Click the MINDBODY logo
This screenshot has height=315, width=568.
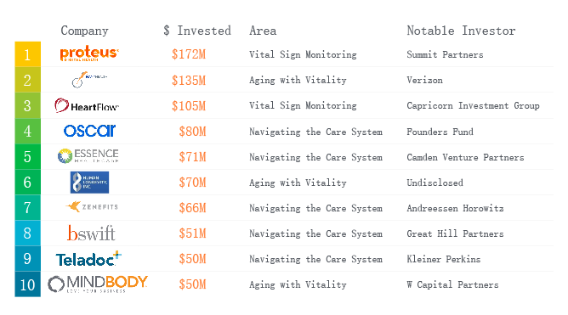click(x=98, y=284)
